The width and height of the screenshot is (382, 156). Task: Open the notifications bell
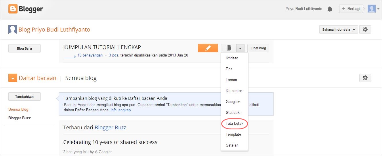point(330,9)
